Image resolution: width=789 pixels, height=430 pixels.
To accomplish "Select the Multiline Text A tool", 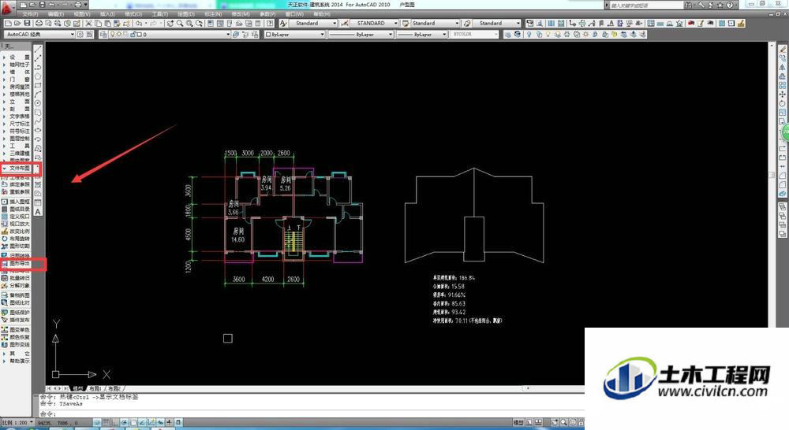I will coord(38,212).
